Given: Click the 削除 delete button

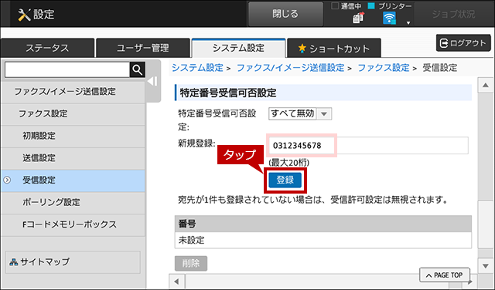Looking at the screenshot, I should (x=191, y=263).
